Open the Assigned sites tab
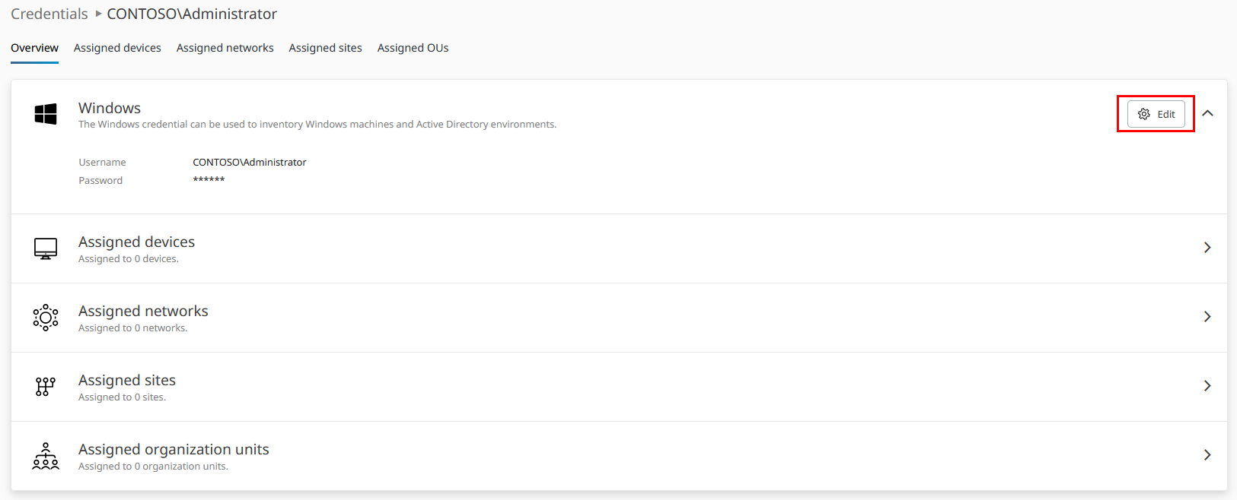Viewport: 1237px width, 500px height. tap(325, 48)
